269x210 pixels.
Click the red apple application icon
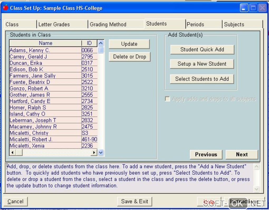click(x=6, y=8)
